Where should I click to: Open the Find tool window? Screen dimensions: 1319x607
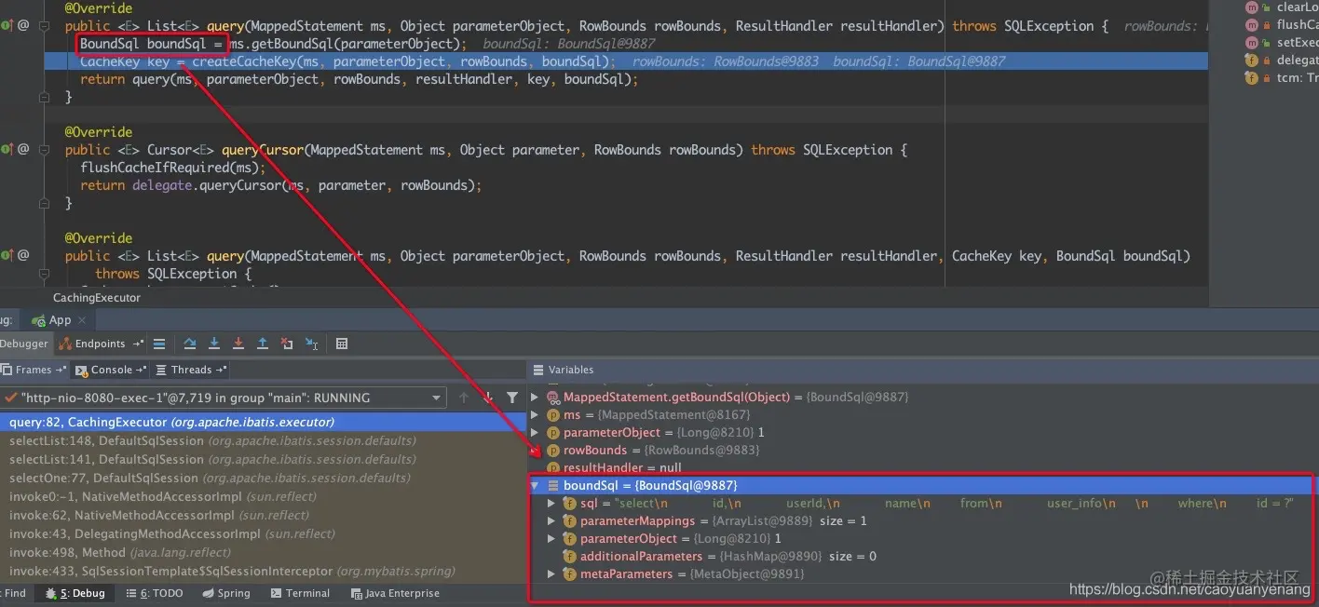14,593
